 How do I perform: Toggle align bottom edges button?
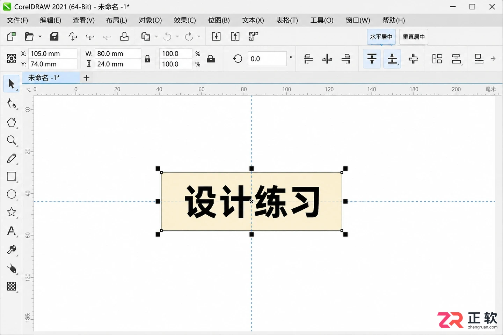(392, 59)
